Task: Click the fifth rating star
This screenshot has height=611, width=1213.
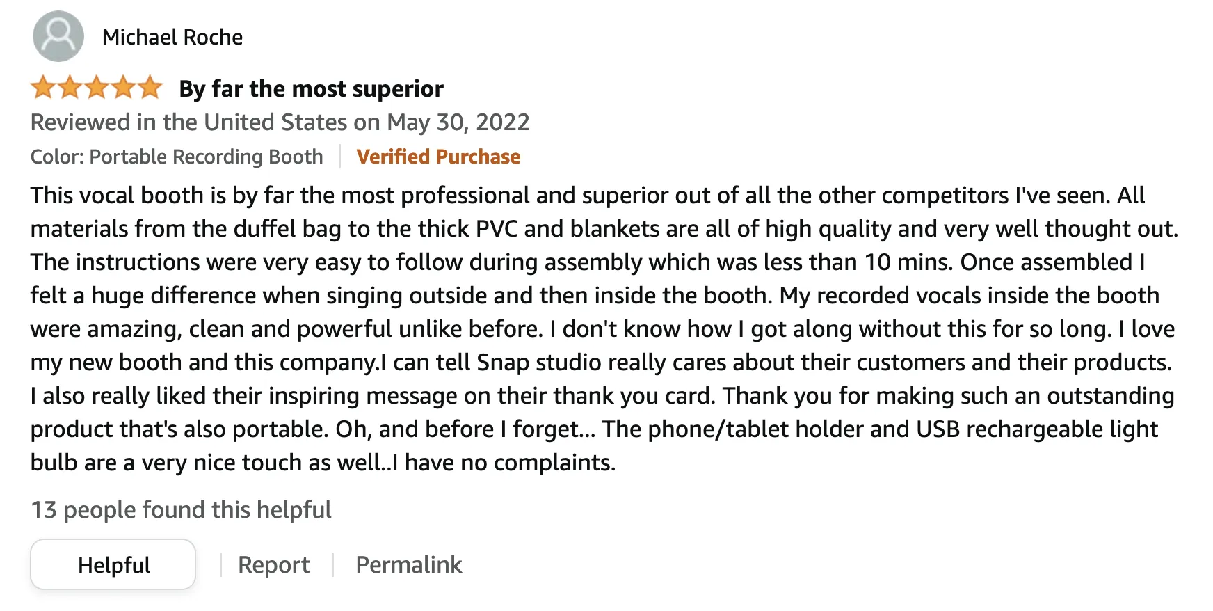Action: [x=150, y=88]
